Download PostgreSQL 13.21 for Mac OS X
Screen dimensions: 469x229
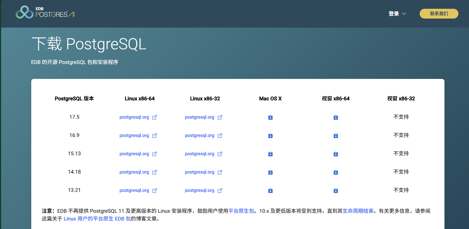pos(270,191)
